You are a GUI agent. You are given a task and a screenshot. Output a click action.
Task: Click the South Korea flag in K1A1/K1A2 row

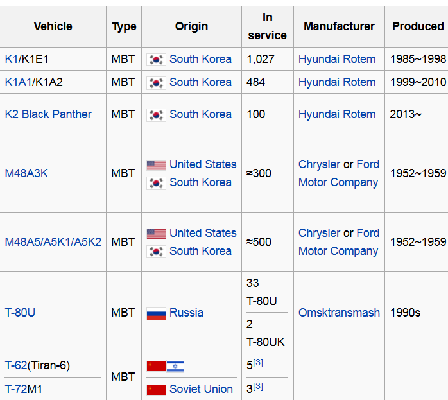(x=156, y=83)
